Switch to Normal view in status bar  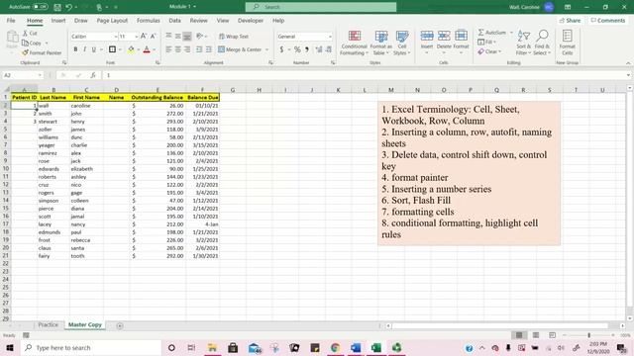[519, 335]
